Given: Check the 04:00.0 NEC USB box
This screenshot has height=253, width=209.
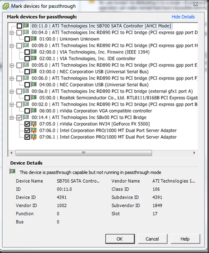Looking at the screenshot, I should coord(27,85).
